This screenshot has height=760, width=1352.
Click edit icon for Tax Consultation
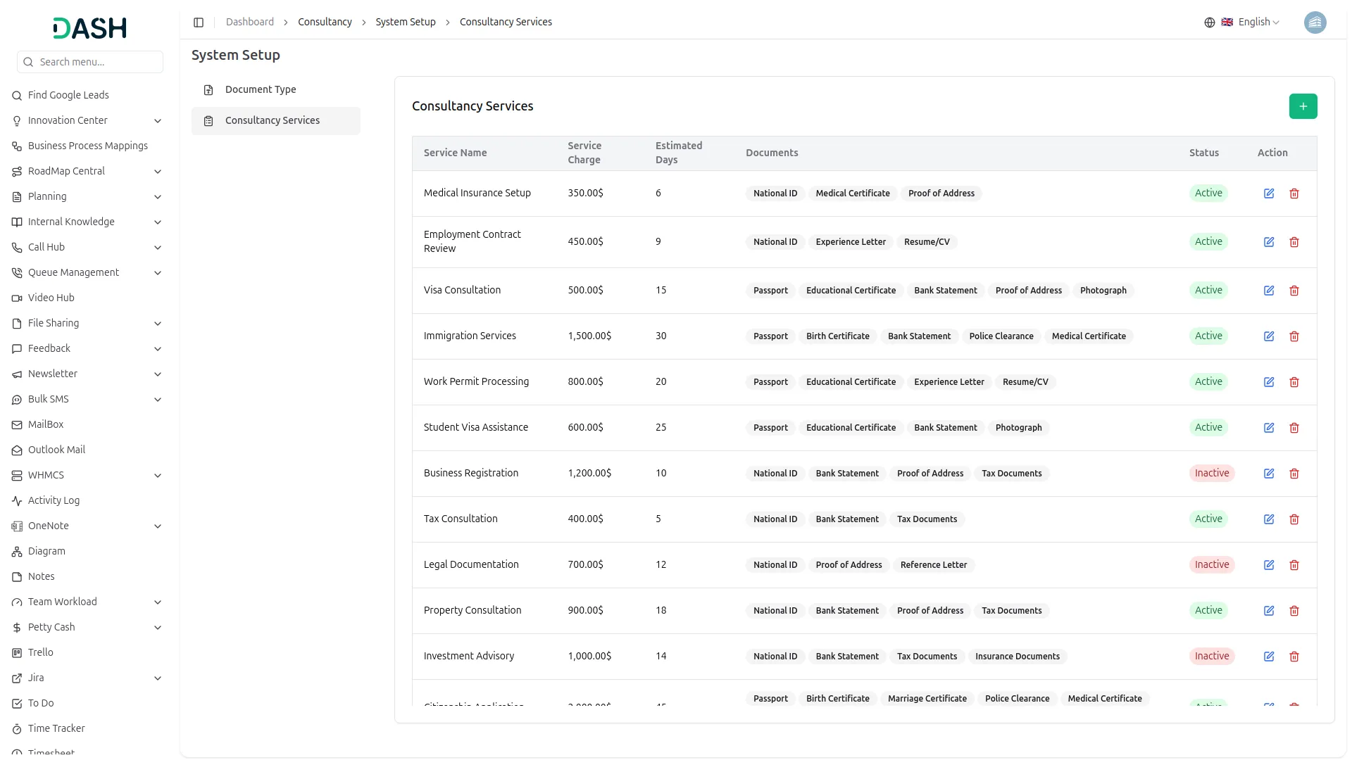click(1269, 519)
